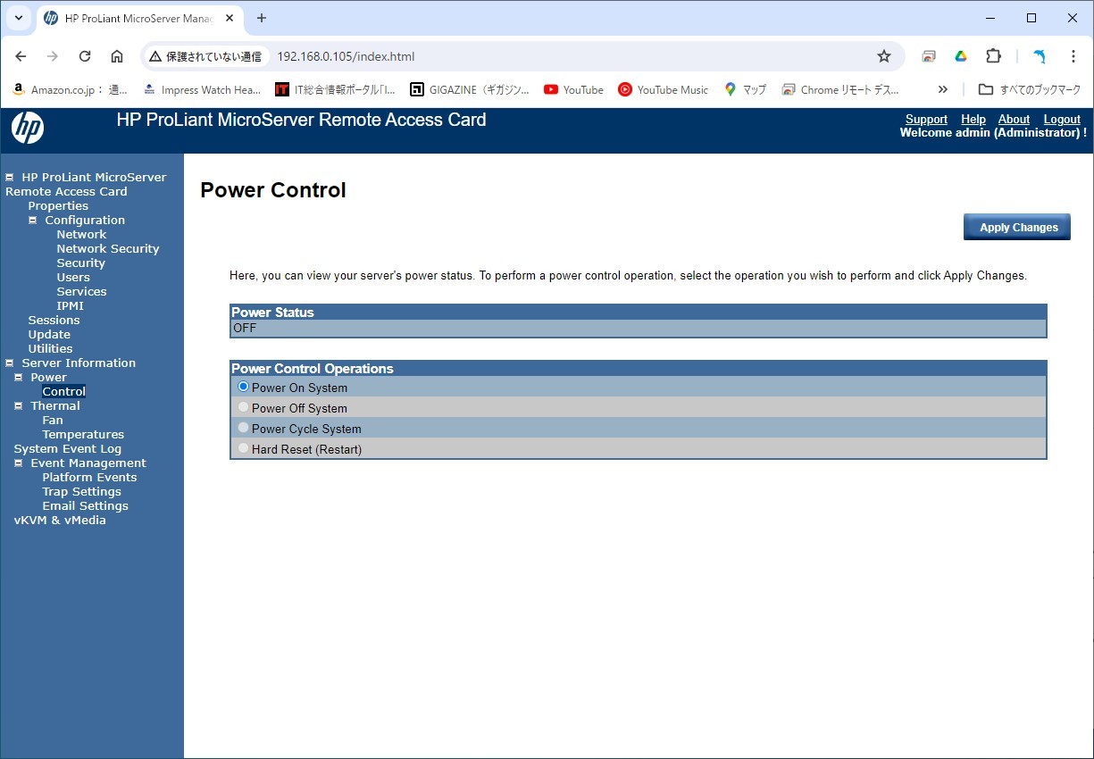Screen dimensions: 1094x759
Task: Open Sessions in the sidebar
Action: (x=54, y=320)
